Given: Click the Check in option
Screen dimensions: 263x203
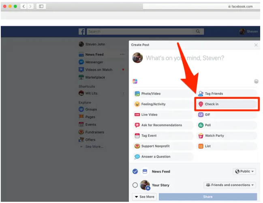Looking at the screenshot, I should point(227,104).
